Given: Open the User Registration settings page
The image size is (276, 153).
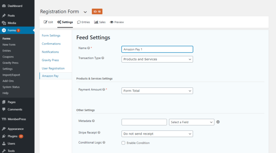Looking at the screenshot, I should tap(53, 68).
